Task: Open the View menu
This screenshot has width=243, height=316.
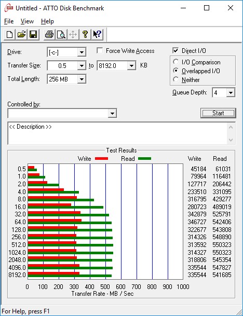Action: click(x=27, y=21)
